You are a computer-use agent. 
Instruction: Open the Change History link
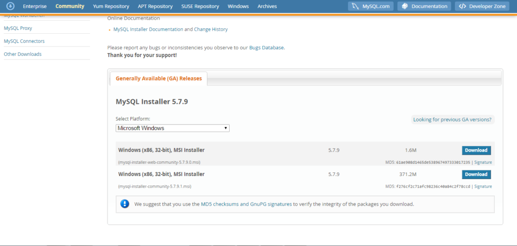(x=211, y=29)
